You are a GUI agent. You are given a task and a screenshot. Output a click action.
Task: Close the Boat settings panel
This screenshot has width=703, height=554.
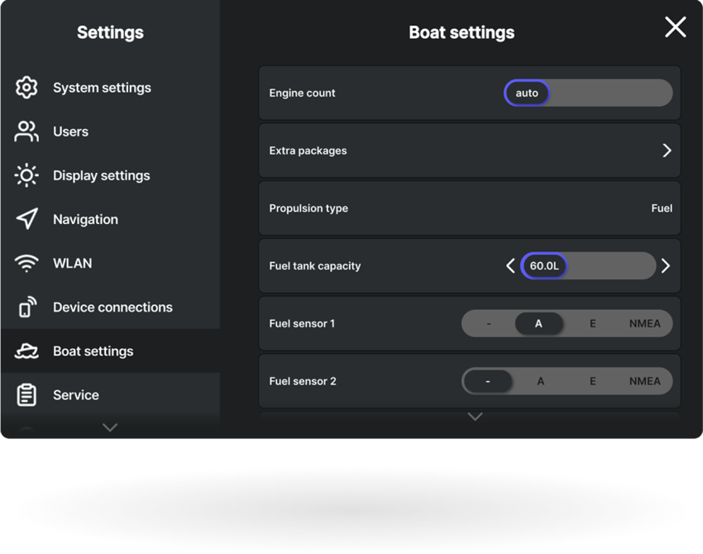[x=675, y=27]
